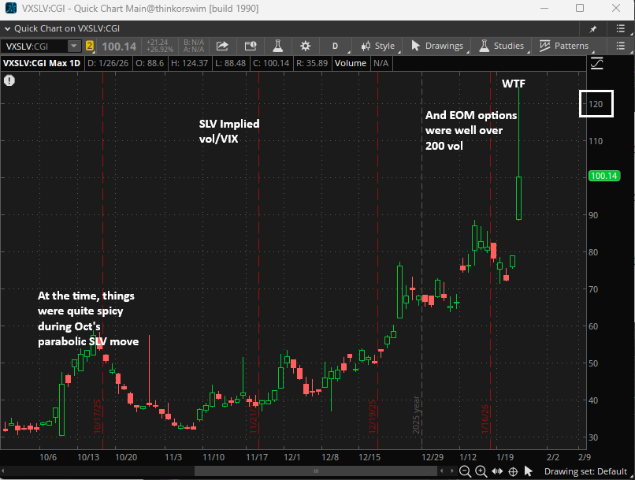635x480 pixels.
Task: Open the Quick Chart header actions list menu
Action: pos(620,28)
